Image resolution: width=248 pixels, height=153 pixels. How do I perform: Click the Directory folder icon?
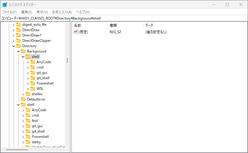(x=18, y=46)
